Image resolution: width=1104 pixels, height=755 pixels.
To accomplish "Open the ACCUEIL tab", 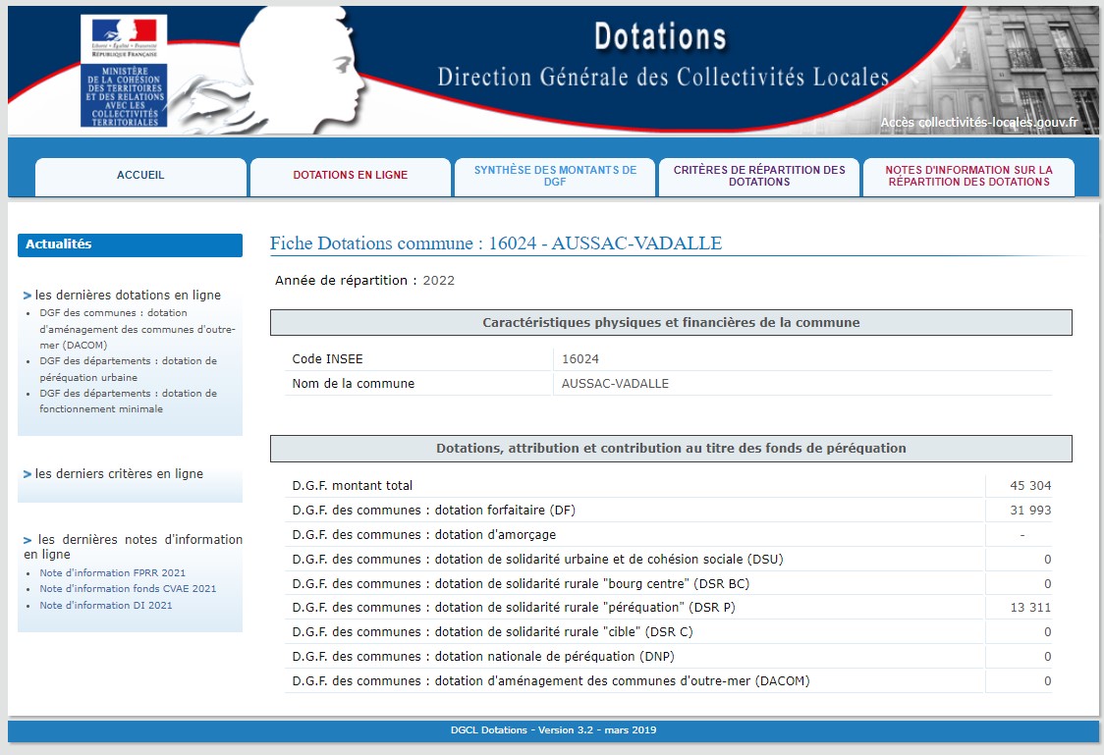I will [x=140, y=176].
